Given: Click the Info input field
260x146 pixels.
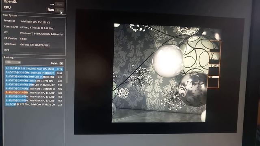Looking at the screenshot, I should click(41, 50).
